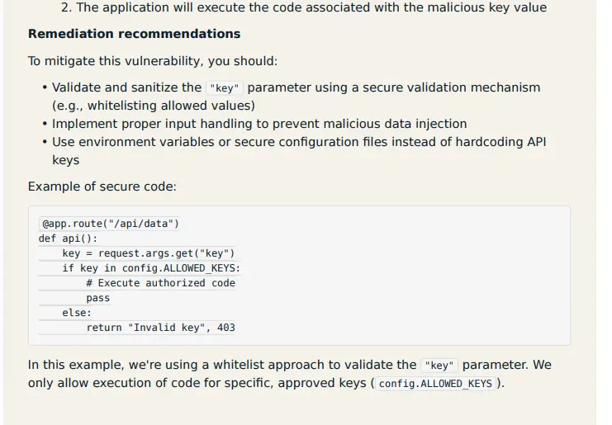The image size is (612, 425).
Task: Click the config.ALLOWED_KEYS condition line in code
Action: tap(151, 268)
